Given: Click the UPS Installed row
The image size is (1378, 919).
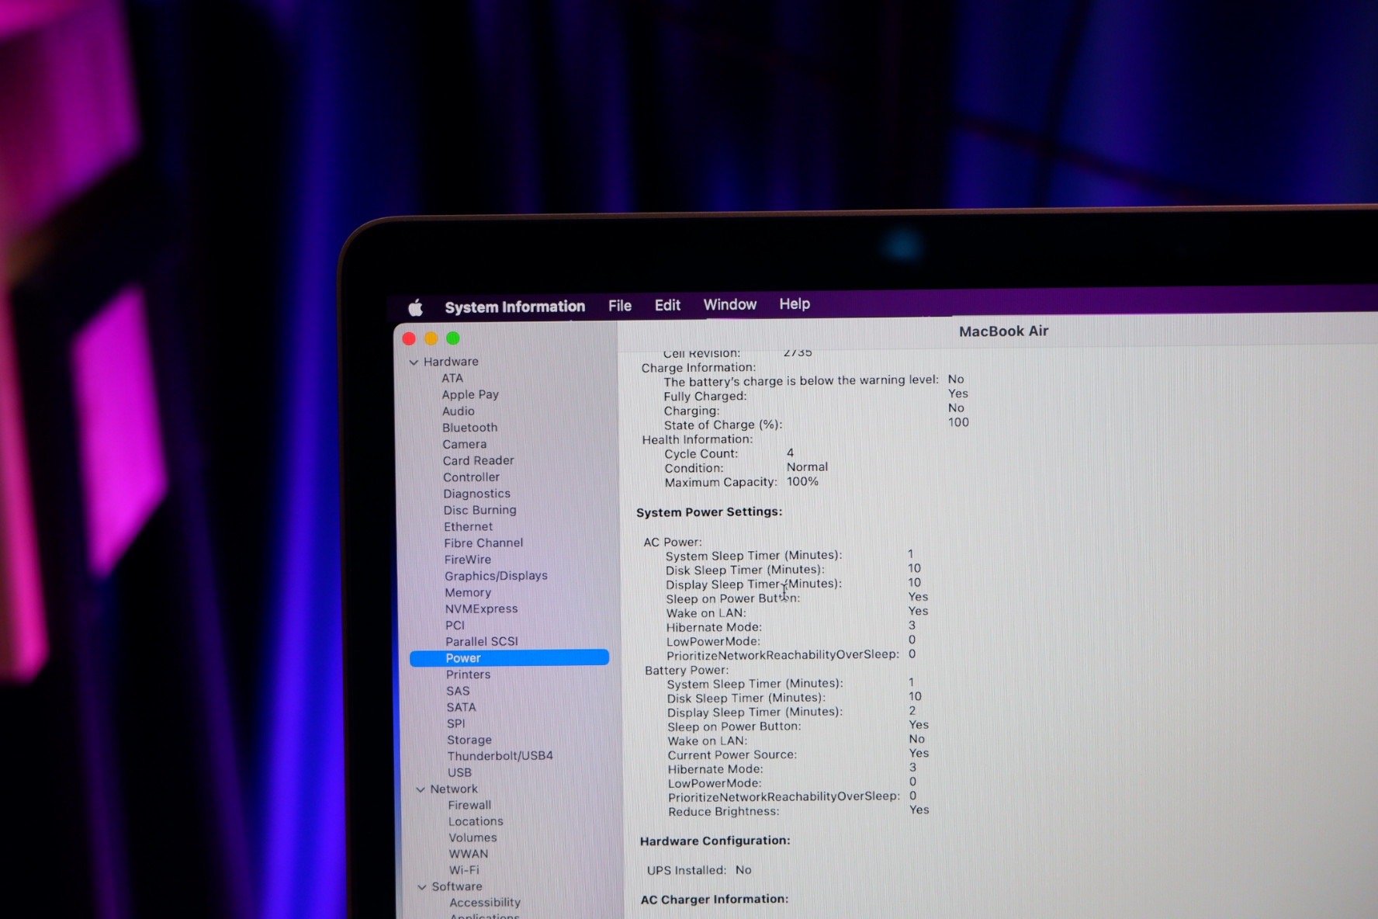Looking at the screenshot, I should click(x=699, y=870).
